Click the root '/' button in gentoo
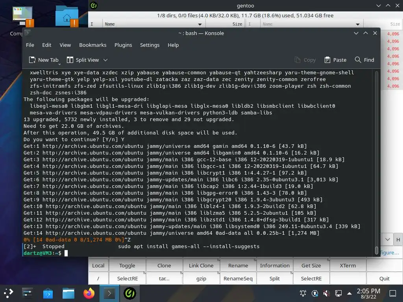Image resolution: width=403 pixels, height=302 pixels. click(98, 278)
